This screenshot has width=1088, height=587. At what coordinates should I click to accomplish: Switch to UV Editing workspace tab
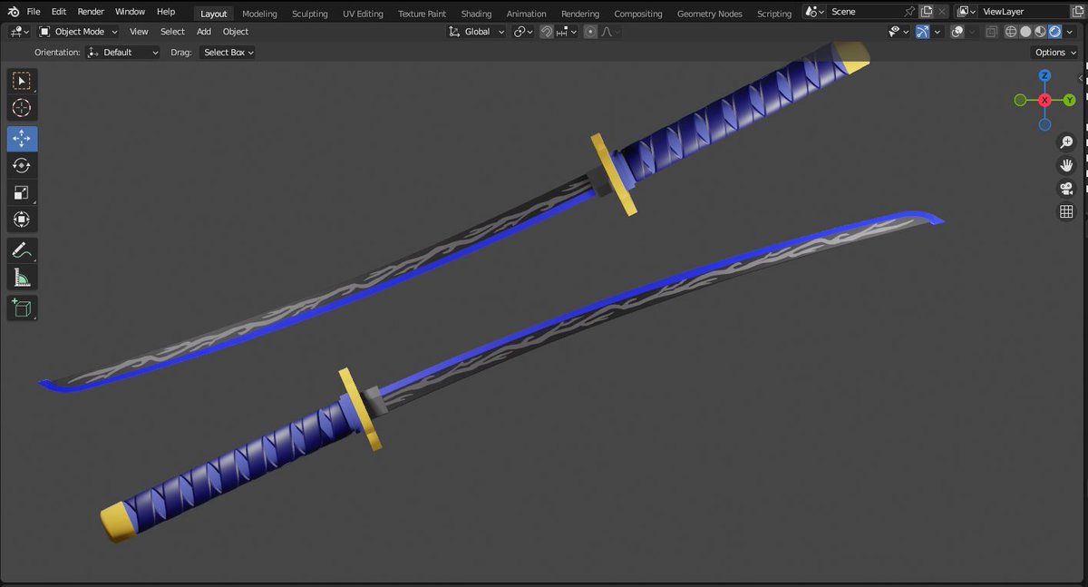pos(363,14)
